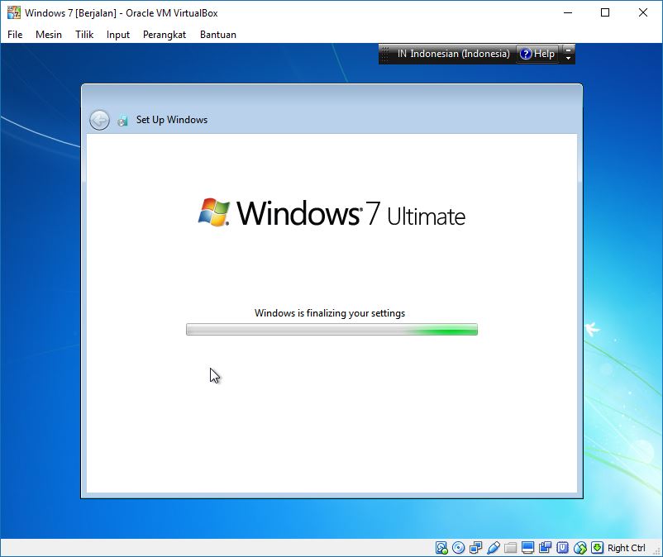Click the Right Ctrl host key indicator
Screen dimensions: 663x557
click(x=625, y=547)
